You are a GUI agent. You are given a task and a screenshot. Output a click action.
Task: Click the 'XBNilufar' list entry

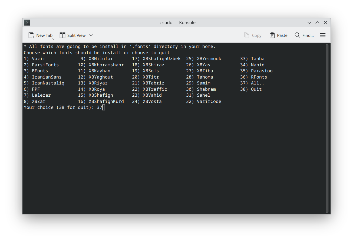click(101, 59)
